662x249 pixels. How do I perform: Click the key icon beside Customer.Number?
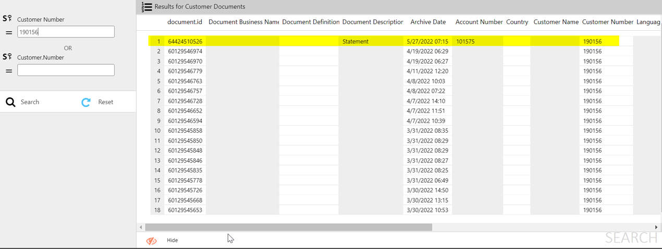click(x=7, y=57)
